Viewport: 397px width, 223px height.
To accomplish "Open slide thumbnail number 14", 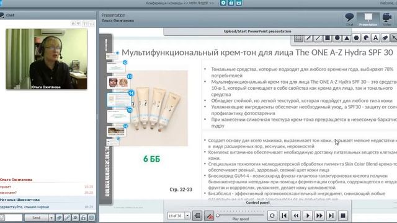I will [119, 100].
